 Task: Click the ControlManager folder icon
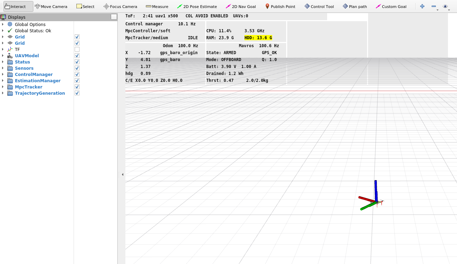[x=10, y=74]
